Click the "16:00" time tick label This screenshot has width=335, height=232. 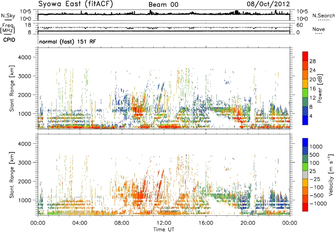click(x=206, y=223)
